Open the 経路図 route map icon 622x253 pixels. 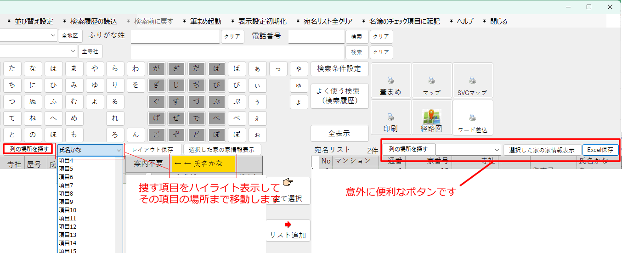[x=432, y=117]
